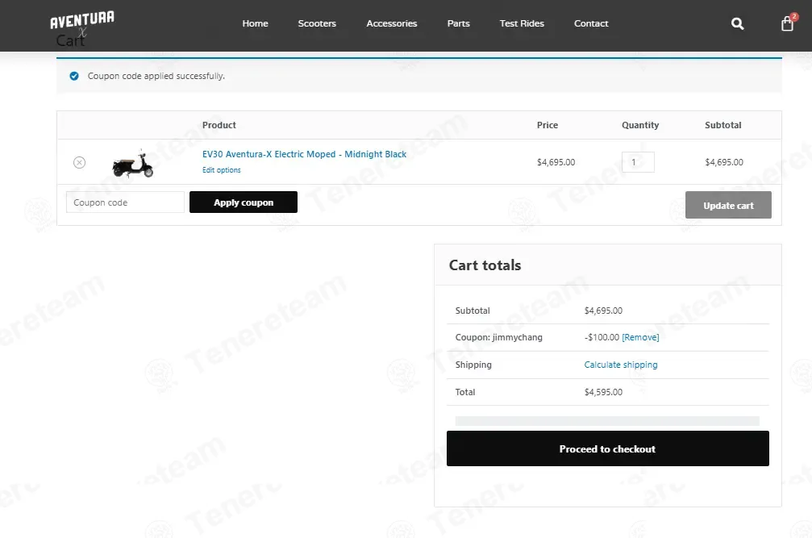Open the Scooters menu item
The width and height of the screenshot is (812, 538).
(317, 23)
